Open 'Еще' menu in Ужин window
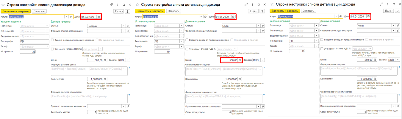The width and height of the screenshot is (402, 119). (x=389, y=11)
